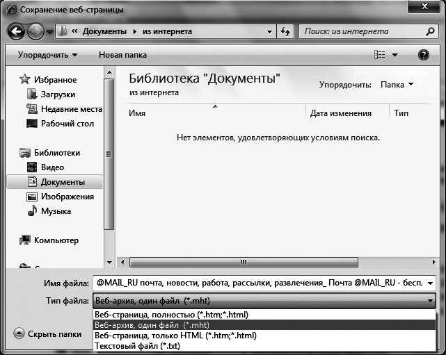
Task: Open the Музыка library
Action: (56, 211)
